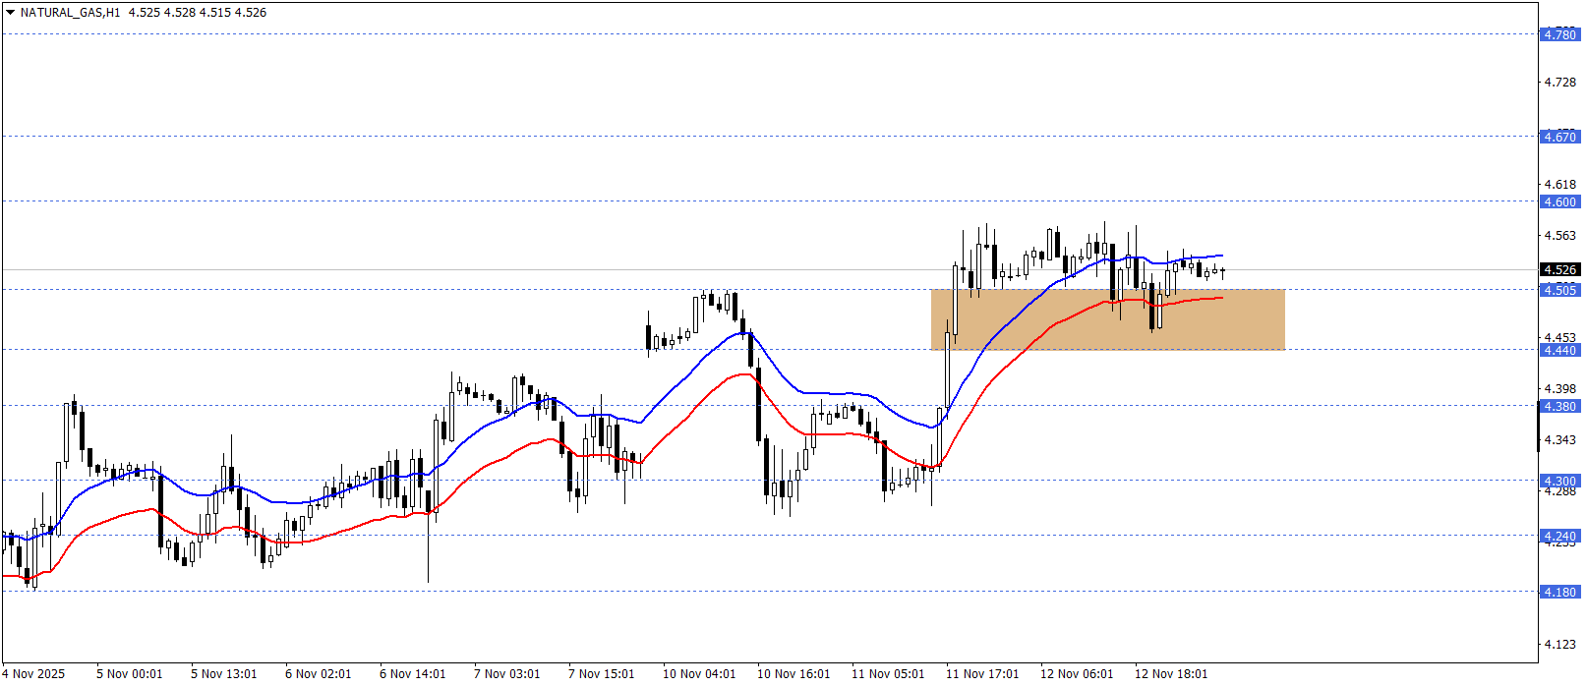This screenshot has width=1587, height=686.
Task: Click the NATURAL_GAS,H1 chart title
Action: (x=70, y=13)
